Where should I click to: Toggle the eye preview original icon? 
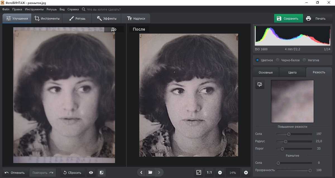click(x=91, y=172)
